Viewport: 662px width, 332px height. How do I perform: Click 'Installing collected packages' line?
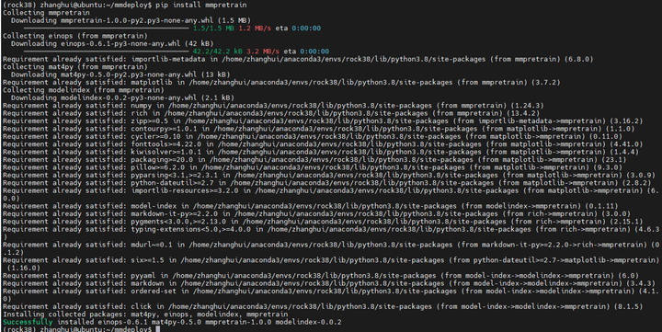[145, 315]
